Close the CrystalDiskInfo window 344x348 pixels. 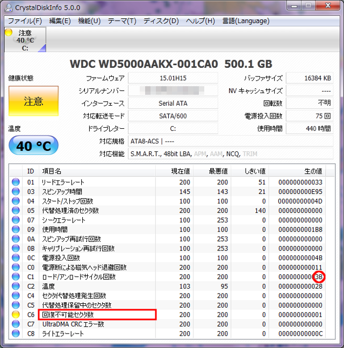click(328, 6)
